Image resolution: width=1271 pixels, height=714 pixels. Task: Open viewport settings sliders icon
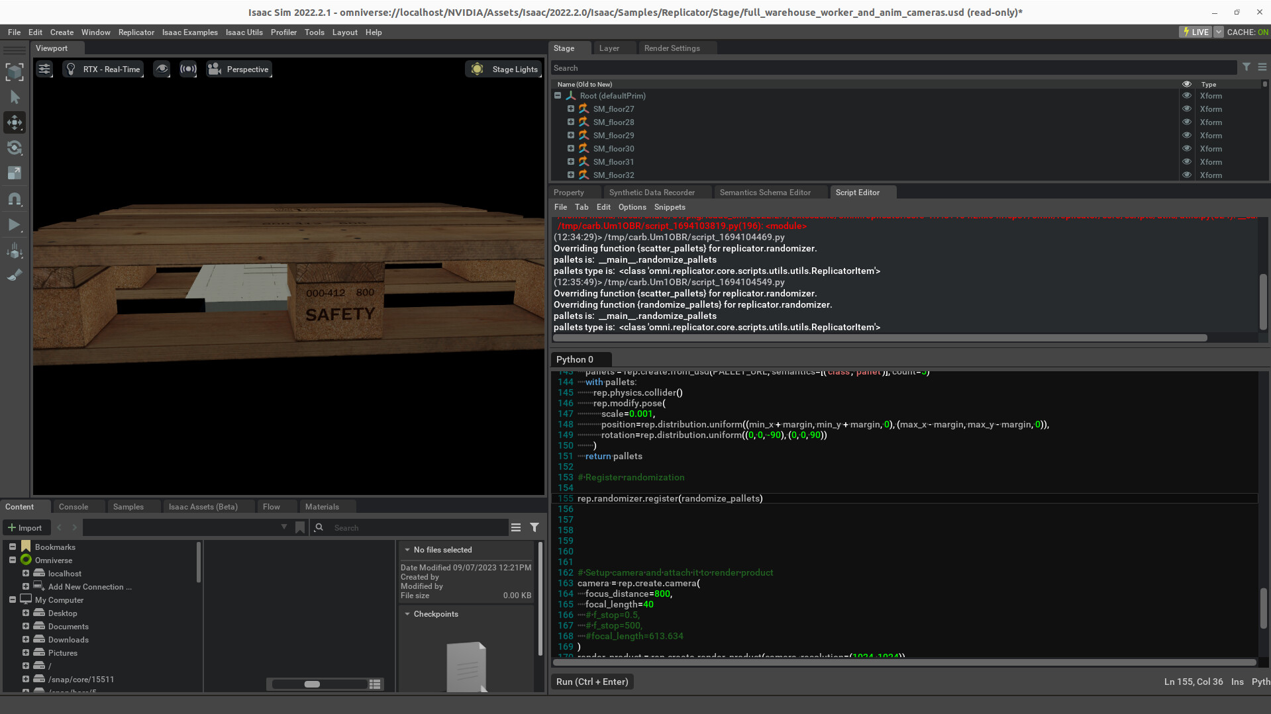tap(44, 69)
